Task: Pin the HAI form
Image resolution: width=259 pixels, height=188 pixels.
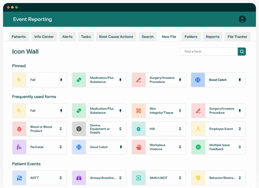Action: [180, 129]
